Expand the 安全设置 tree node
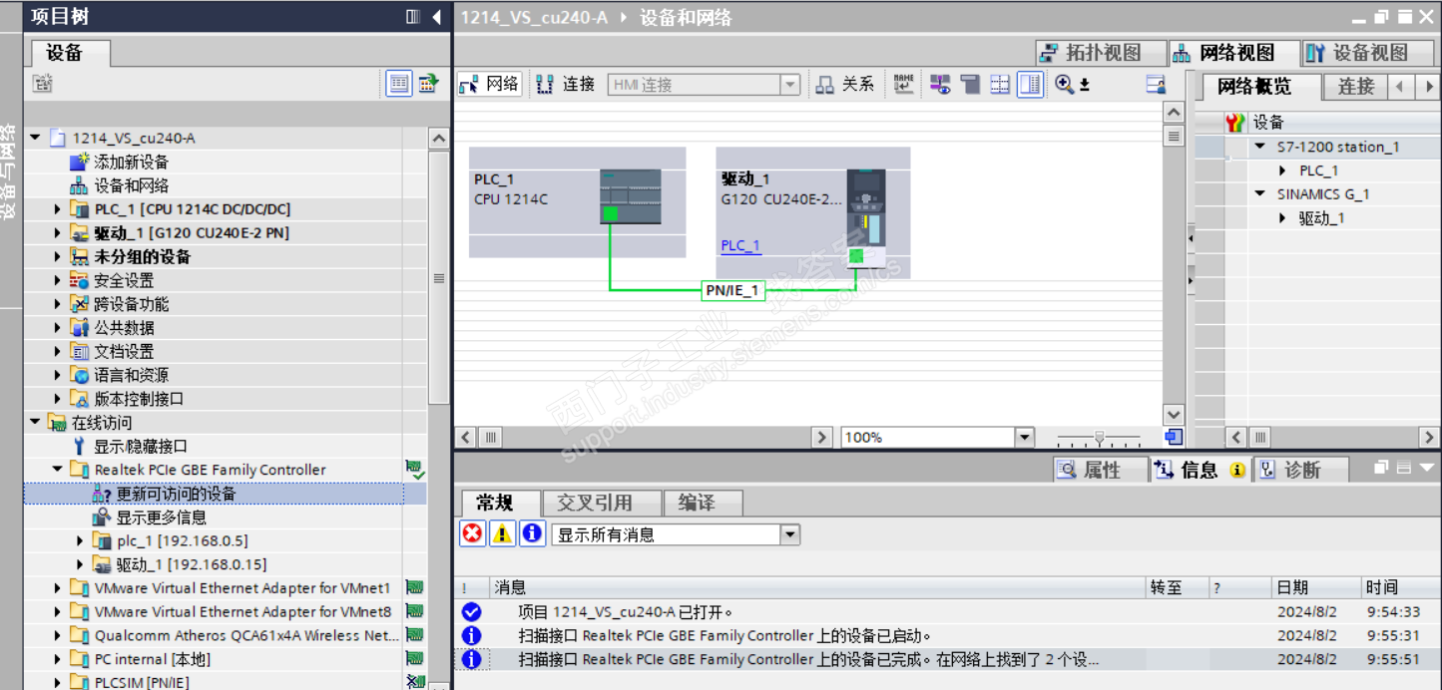 (58, 280)
